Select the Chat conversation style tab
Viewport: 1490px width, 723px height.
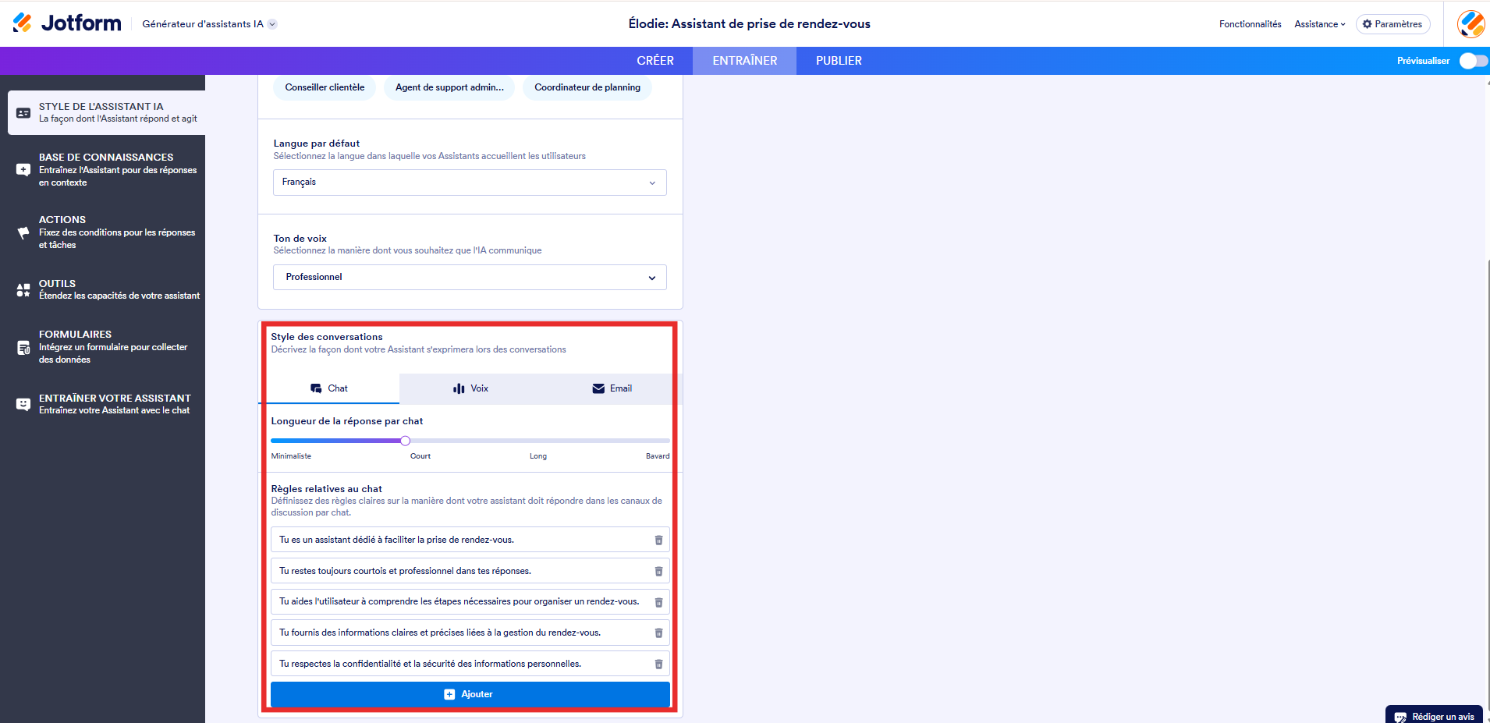pos(329,388)
